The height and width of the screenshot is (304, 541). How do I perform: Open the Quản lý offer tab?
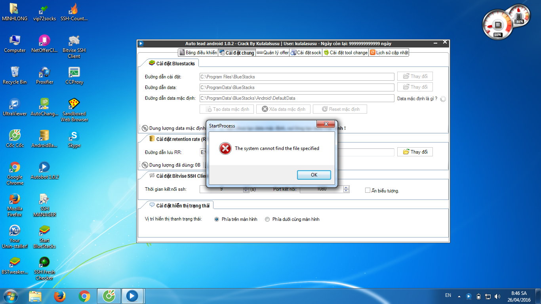(272, 53)
